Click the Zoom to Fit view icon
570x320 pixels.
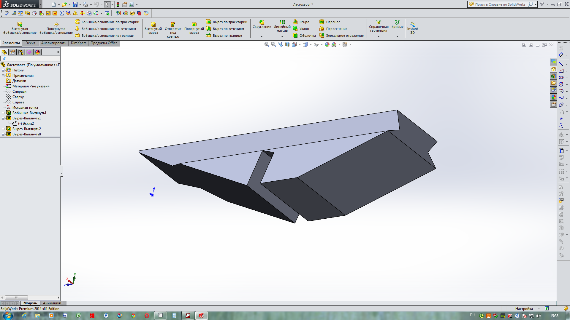(267, 44)
